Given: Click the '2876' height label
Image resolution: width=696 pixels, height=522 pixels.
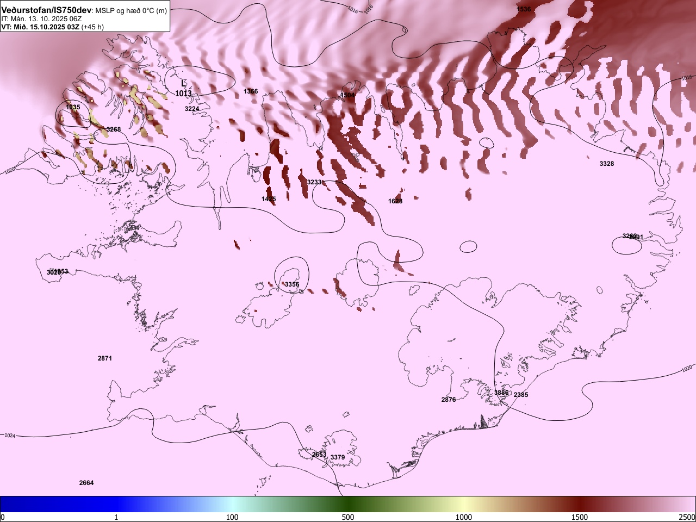Looking at the screenshot, I should (x=449, y=400).
